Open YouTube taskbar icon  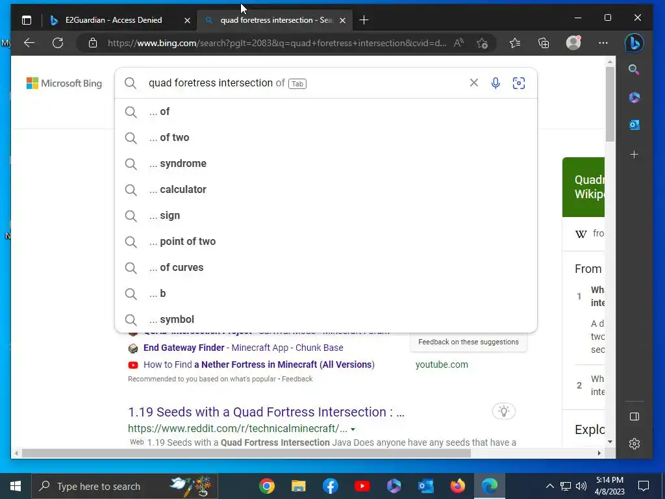click(362, 486)
